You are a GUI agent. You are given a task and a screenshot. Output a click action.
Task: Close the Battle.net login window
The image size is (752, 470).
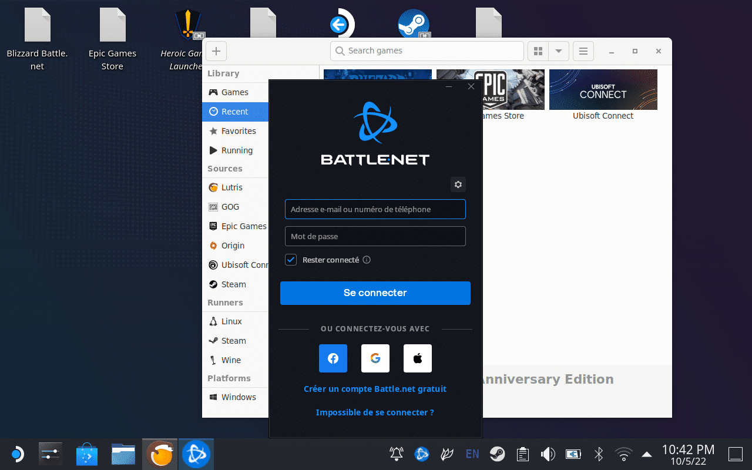[471, 87]
